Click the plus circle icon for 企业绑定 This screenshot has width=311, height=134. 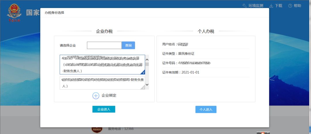point(96,96)
